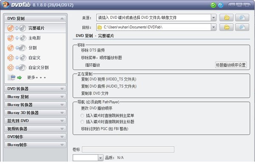Image resolution: width=255 pixels, height=168 pixels.
Task: Collapse the DVD 复制 section
Action: (35, 19)
